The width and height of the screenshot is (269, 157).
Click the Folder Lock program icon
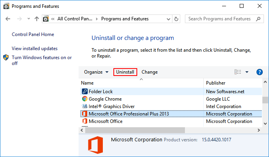click(84, 92)
